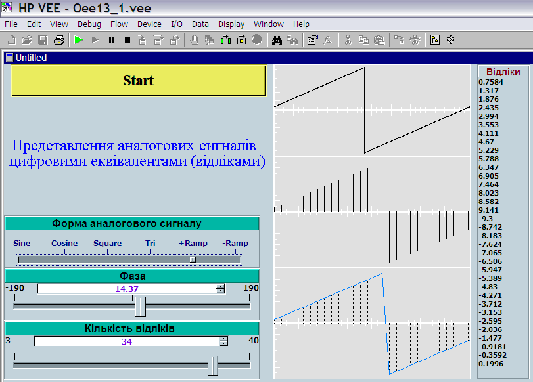Click the Step Out toolbar icon
This screenshot has height=382, width=533.
[x=174, y=40]
